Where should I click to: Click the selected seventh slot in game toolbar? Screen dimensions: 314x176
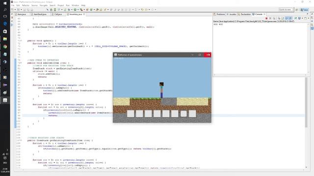[x=183, y=114]
